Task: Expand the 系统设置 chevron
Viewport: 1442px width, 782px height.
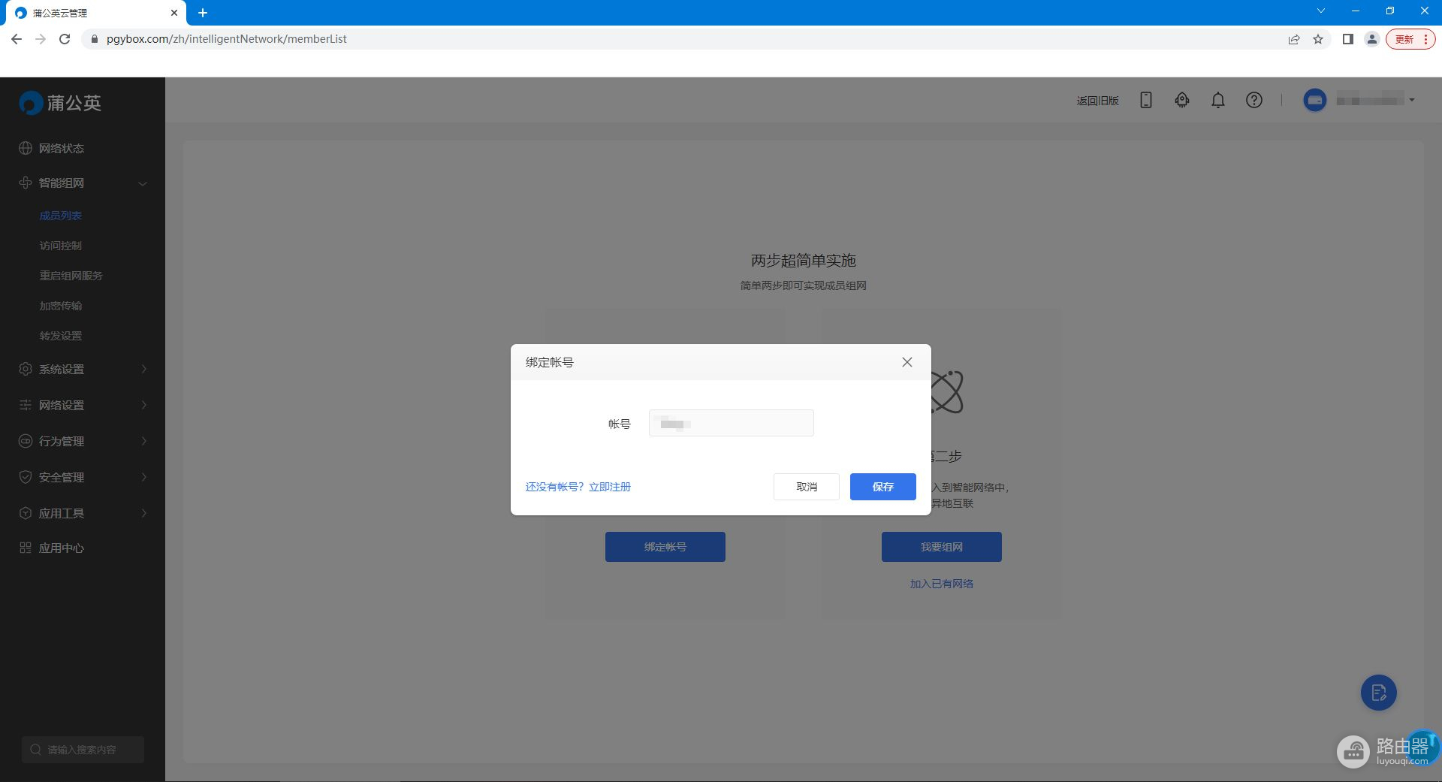Action: [x=143, y=369]
